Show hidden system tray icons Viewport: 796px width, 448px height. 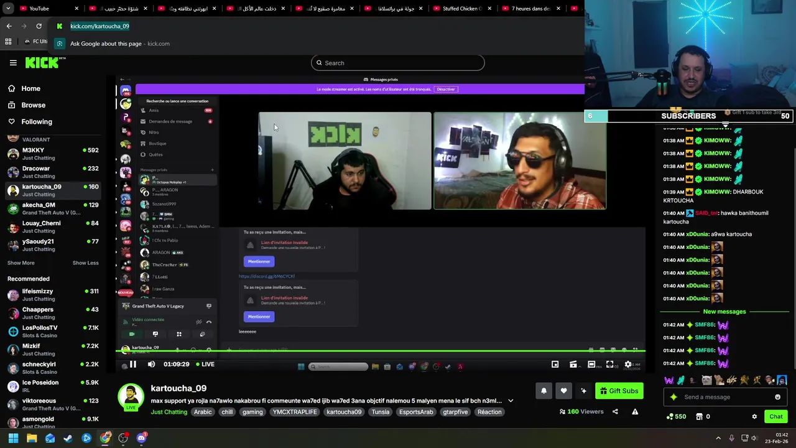click(x=718, y=438)
